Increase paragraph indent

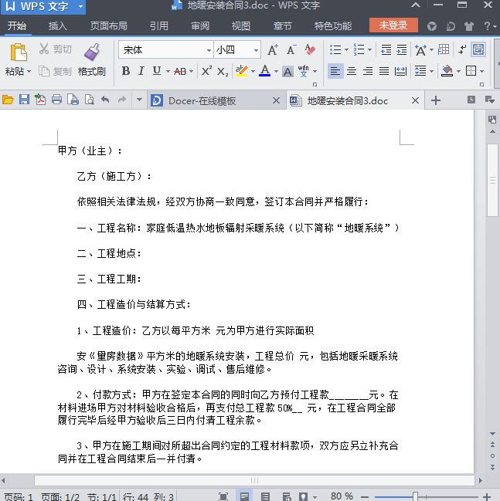tap(402, 50)
